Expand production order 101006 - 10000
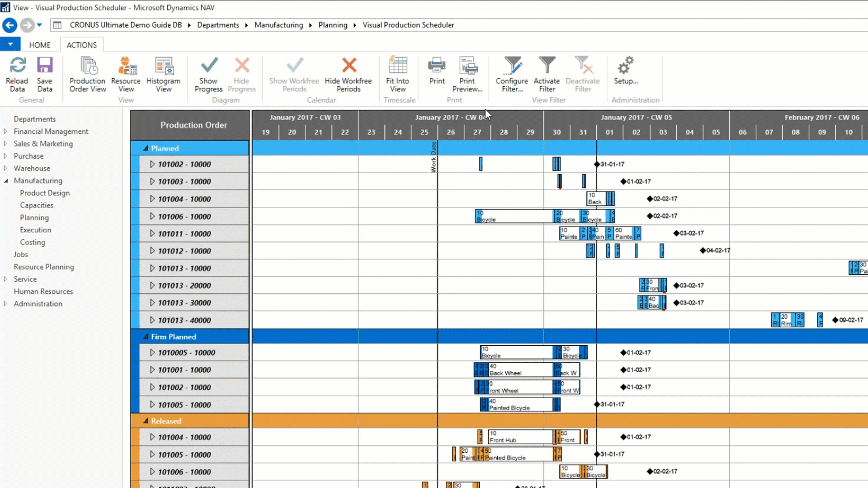The image size is (868, 488). click(x=152, y=216)
